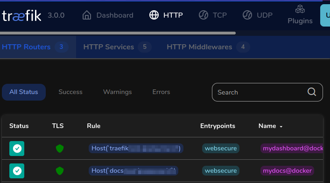This screenshot has height=183, width=330.
Task: Click the traefik logo
Action: pos(21,16)
